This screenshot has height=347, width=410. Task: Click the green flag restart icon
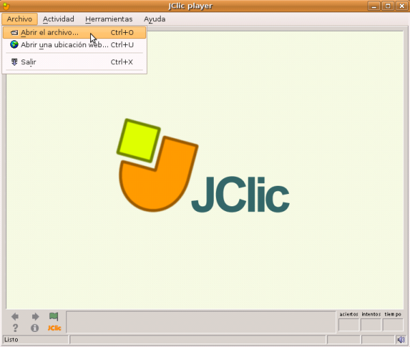point(54,317)
